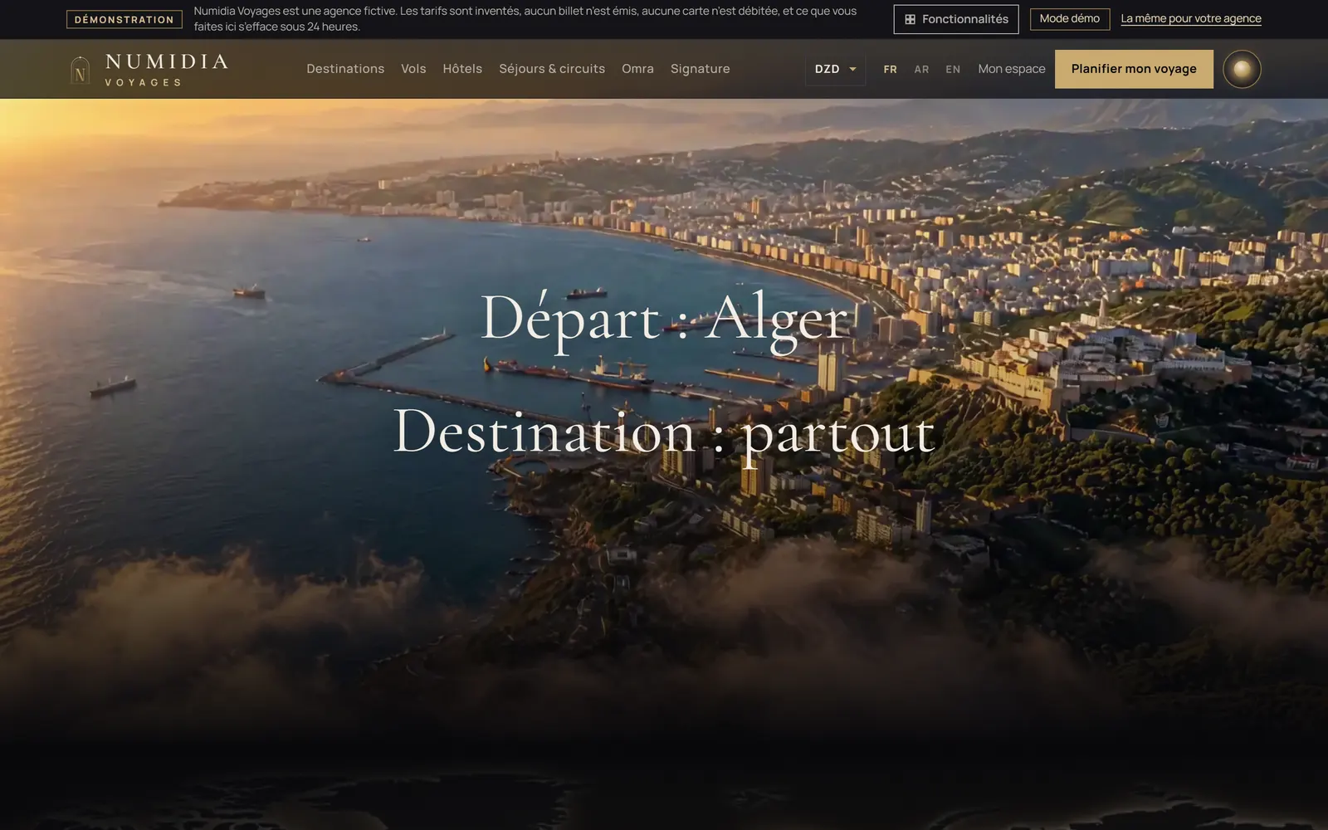The image size is (1328, 830).
Task: Click the NUMIDIA VOYAGES wordmark
Action: click(166, 70)
